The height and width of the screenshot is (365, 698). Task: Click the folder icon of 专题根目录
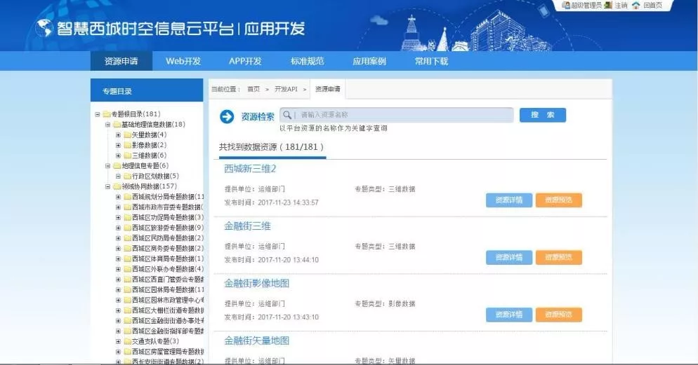pos(107,114)
